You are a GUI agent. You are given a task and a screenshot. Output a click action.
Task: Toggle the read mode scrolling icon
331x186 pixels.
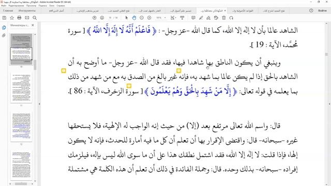point(182,18)
